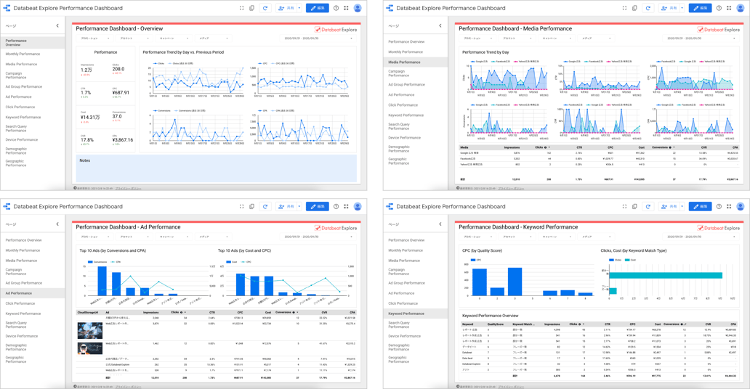Collapse the page sidebar in Overview window

point(57,25)
